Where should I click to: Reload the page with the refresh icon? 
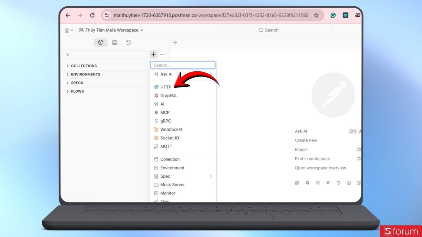point(92,15)
